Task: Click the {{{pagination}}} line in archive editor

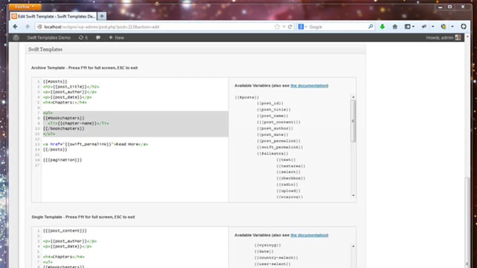Action: [62, 160]
